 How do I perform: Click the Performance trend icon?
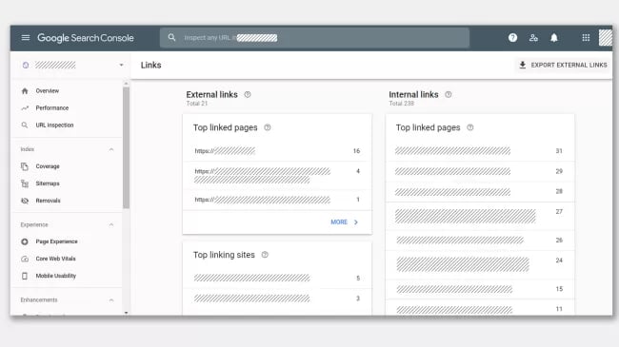[25, 108]
